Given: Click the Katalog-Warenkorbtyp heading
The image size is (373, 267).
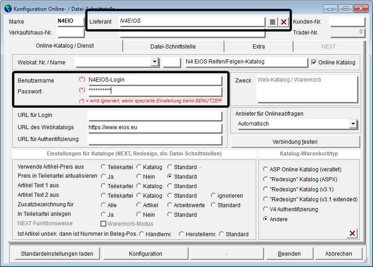Looking at the screenshot, I should (309, 154).
